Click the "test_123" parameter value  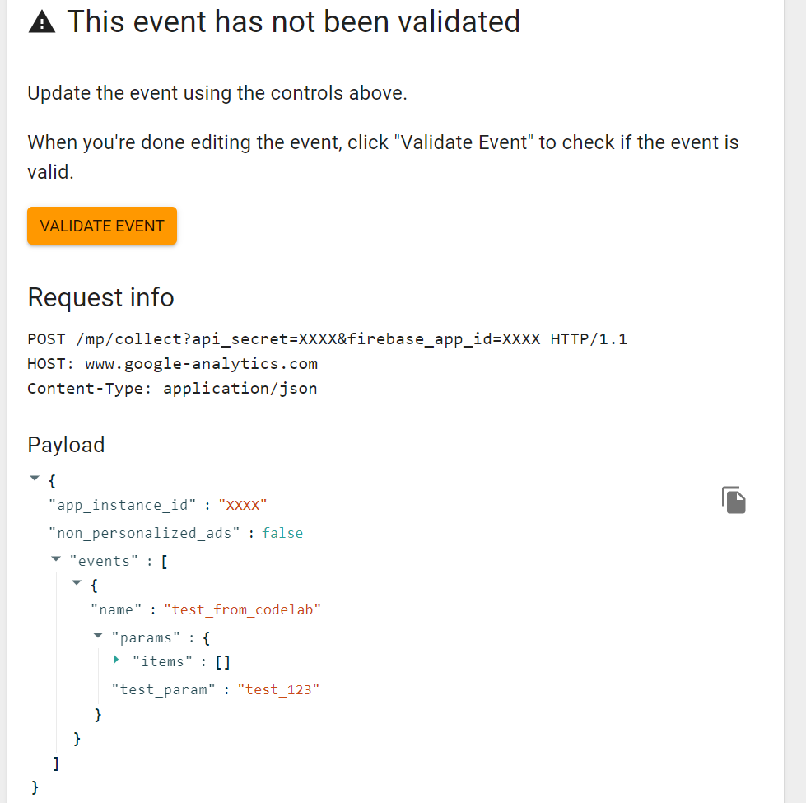coord(277,689)
